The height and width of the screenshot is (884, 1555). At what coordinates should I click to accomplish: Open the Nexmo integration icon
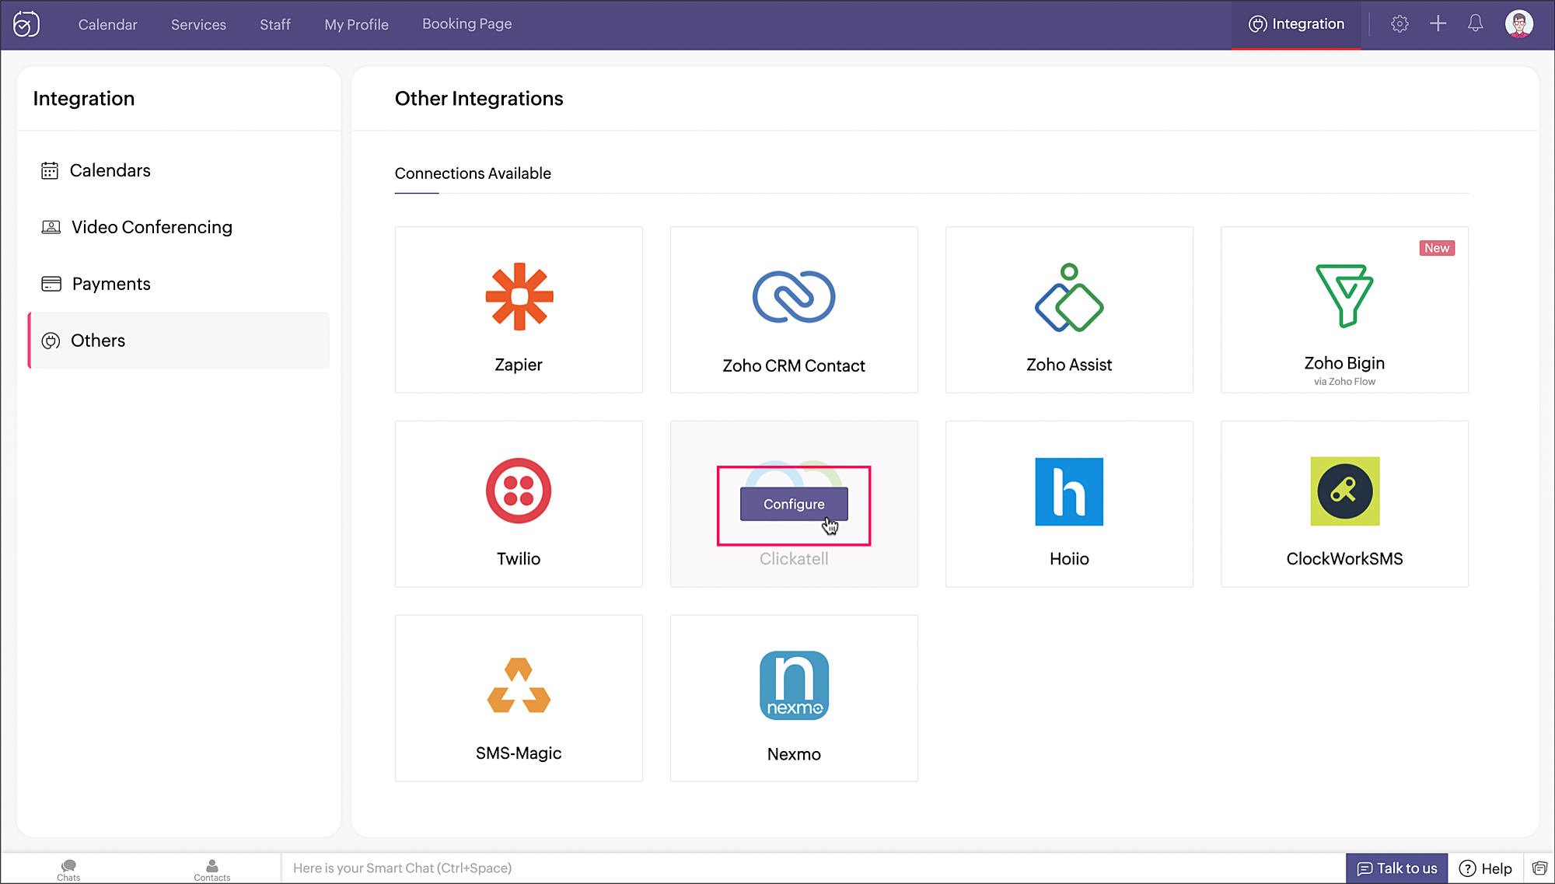[794, 685]
